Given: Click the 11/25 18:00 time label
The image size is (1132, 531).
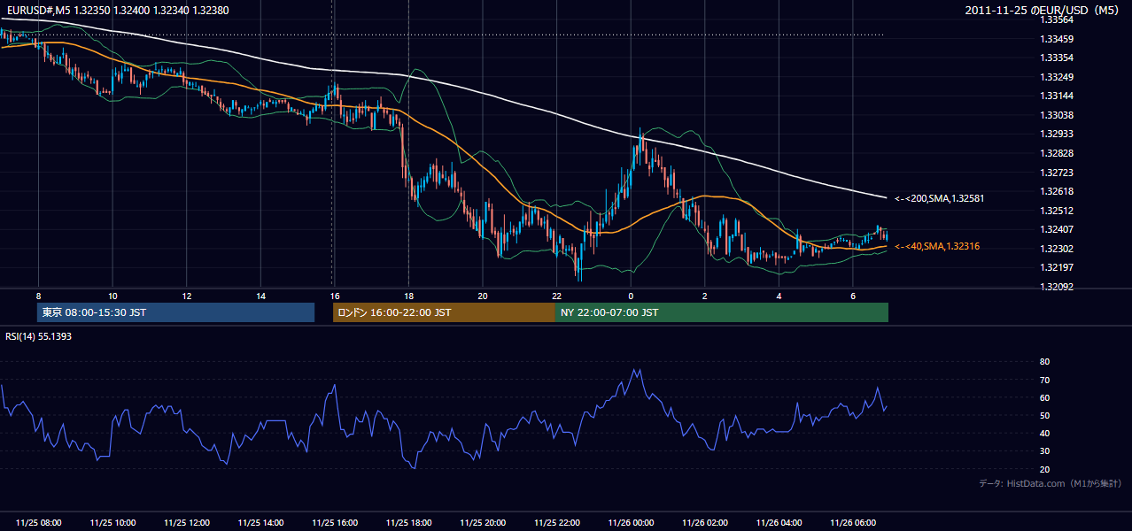Looking at the screenshot, I should (408, 523).
